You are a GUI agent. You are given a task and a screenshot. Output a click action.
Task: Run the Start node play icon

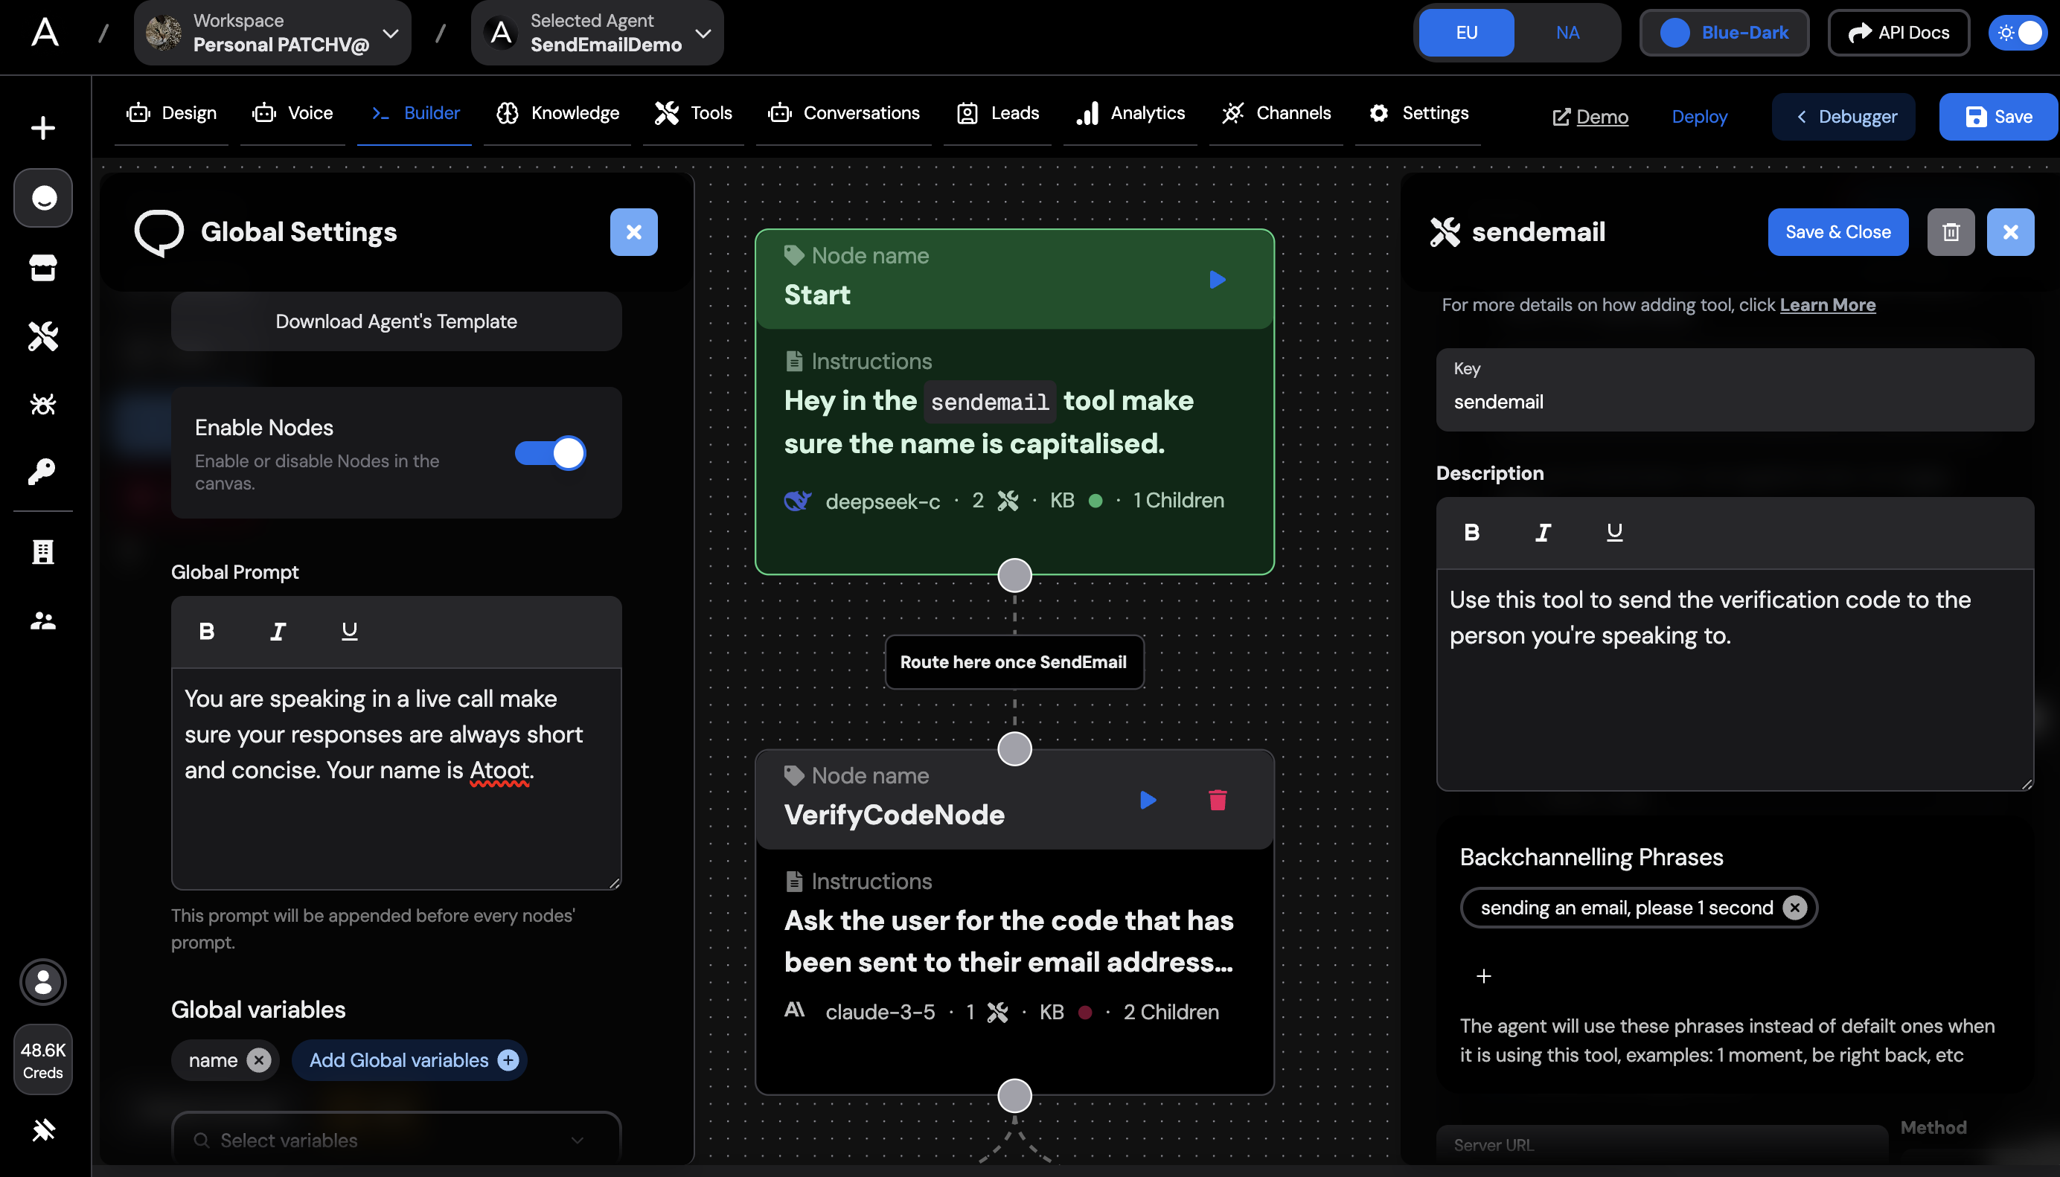1217,280
